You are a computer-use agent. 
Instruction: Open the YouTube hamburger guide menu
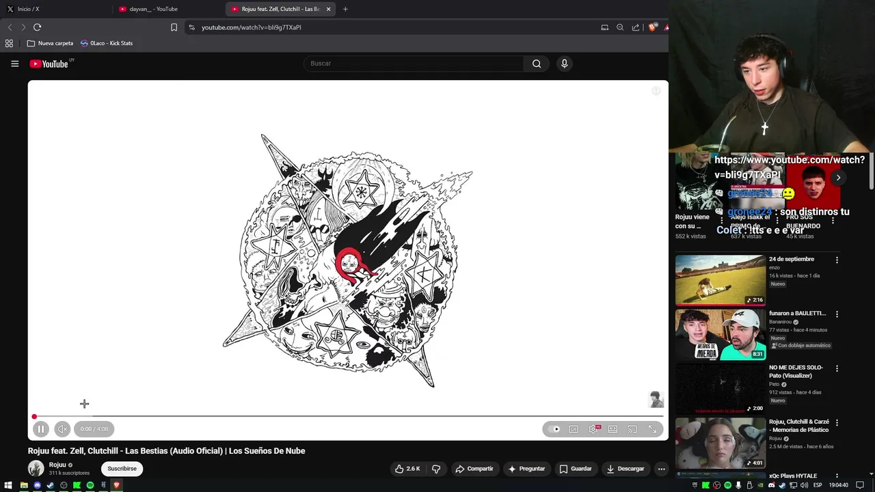[x=14, y=64]
